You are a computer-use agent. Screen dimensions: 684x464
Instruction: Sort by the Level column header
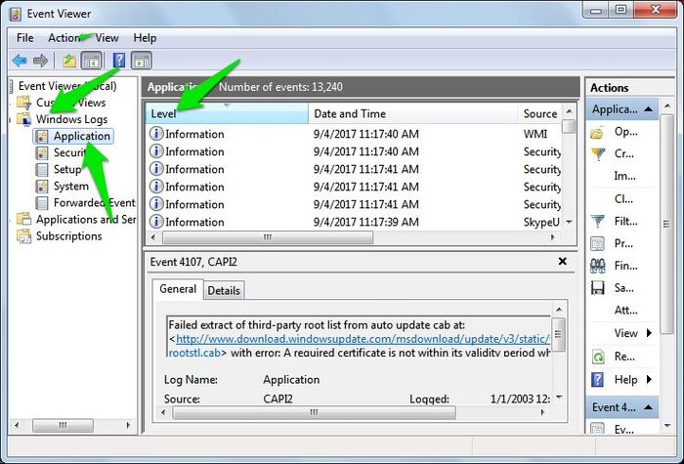click(227, 114)
